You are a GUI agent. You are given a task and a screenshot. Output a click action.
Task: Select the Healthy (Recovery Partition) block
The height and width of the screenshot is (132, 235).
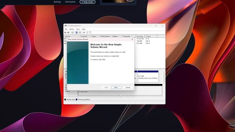point(148,77)
